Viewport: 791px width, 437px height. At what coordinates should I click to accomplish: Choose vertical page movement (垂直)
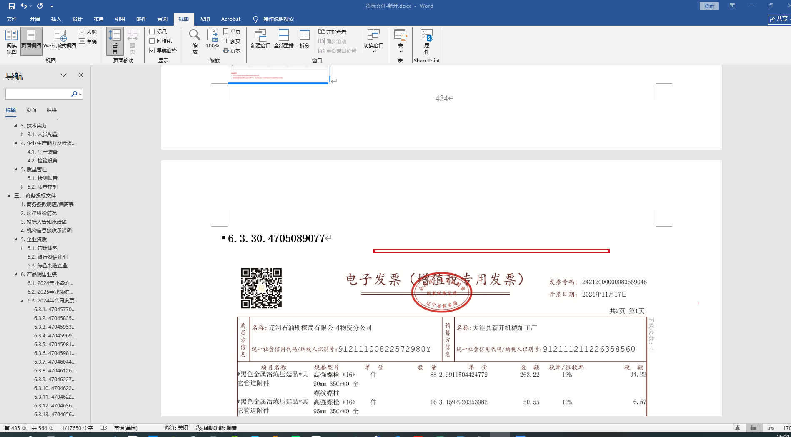(115, 42)
